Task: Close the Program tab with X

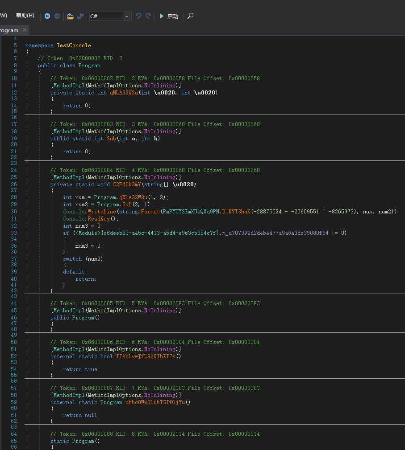Action: click(25, 30)
